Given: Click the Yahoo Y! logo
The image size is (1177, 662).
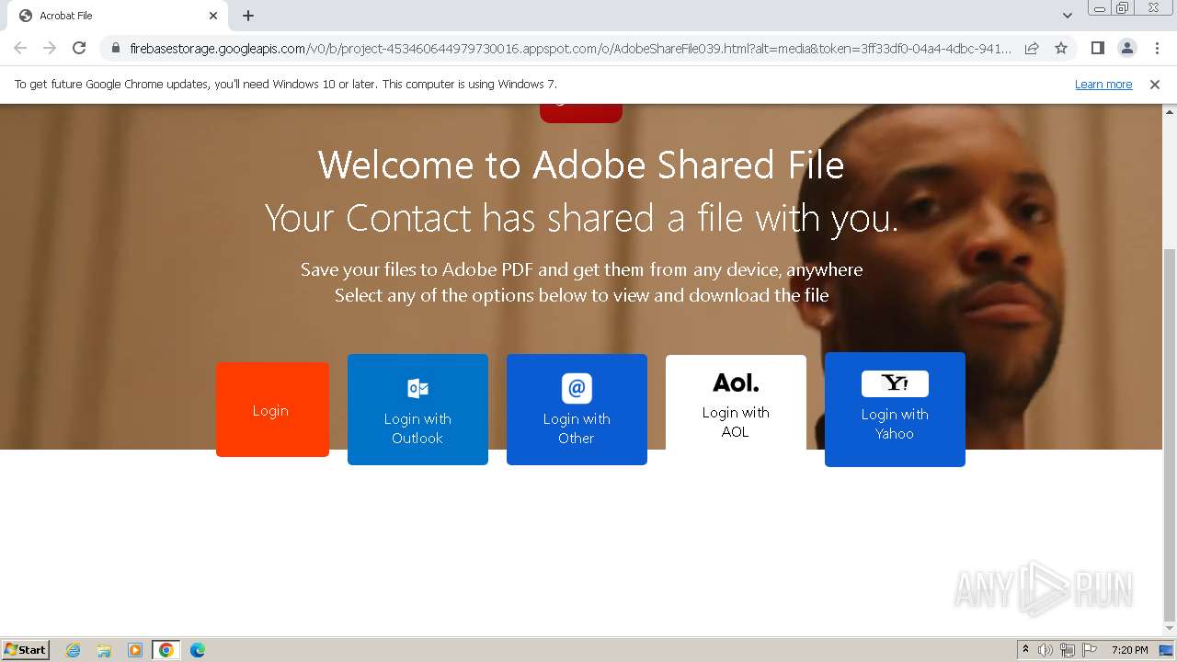Looking at the screenshot, I should pyautogui.click(x=895, y=383).
